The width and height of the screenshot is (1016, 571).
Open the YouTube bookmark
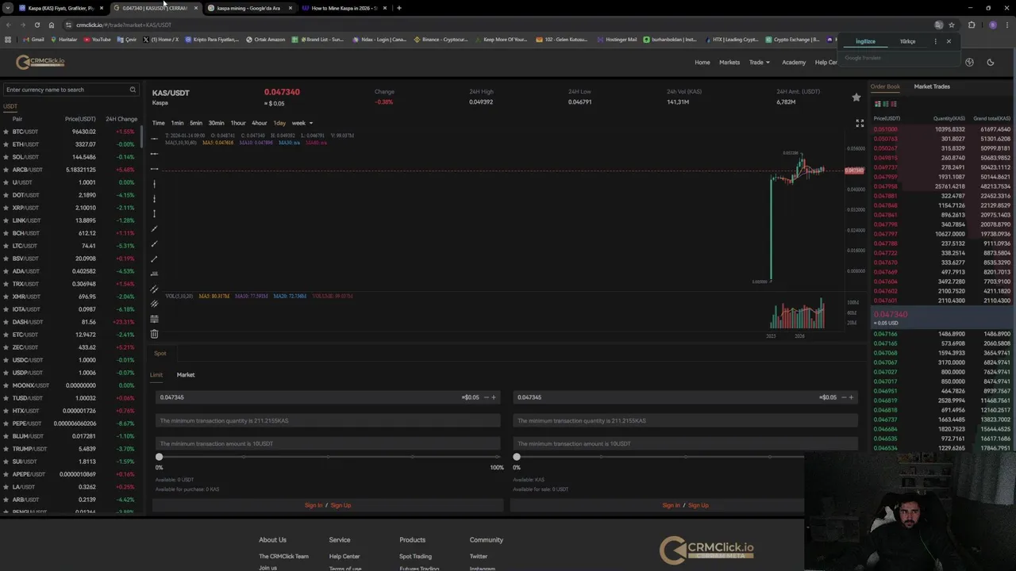[98, 40]
